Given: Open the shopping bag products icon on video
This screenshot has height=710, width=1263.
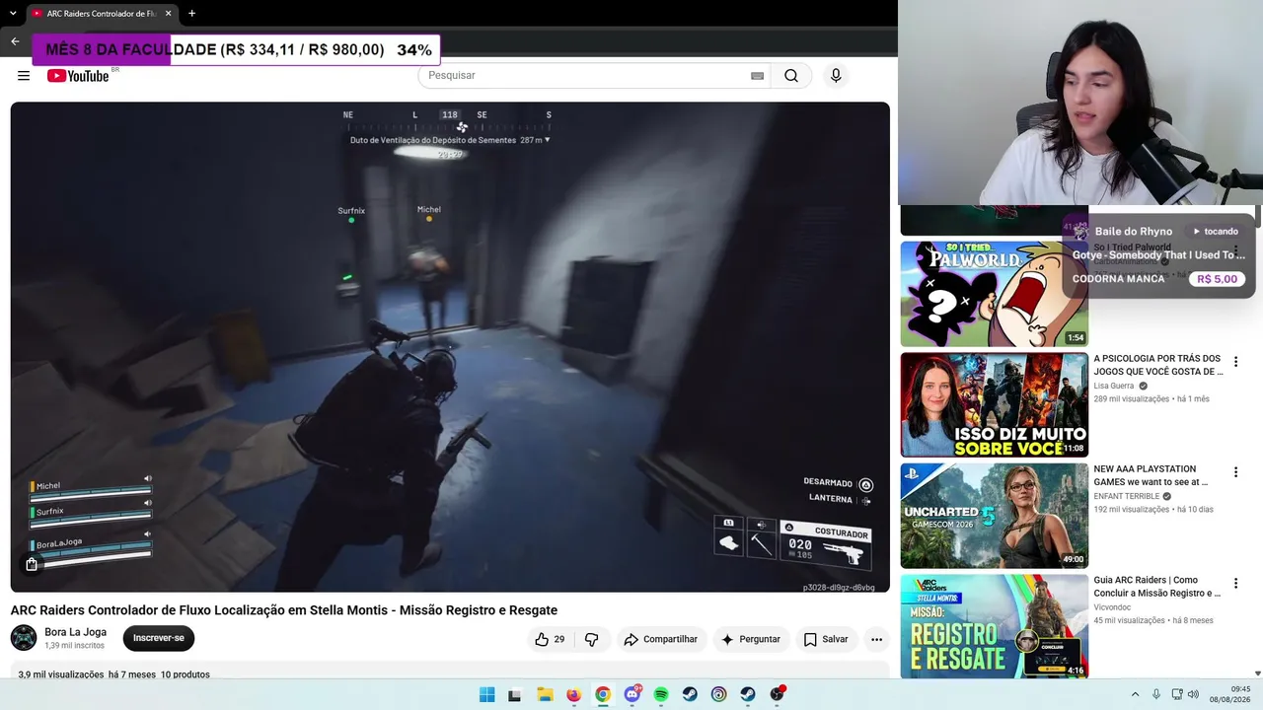Looking at the screenshot, I should (x=32, y=564).
